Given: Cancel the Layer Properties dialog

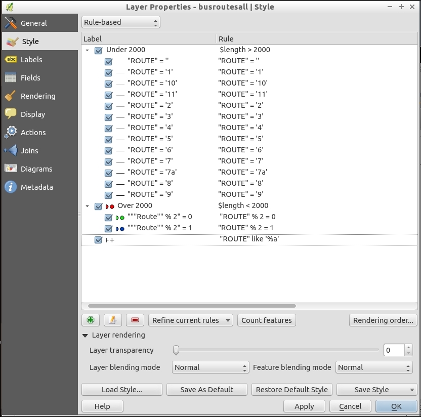Looking at the screenshot, I should (350, 406).
